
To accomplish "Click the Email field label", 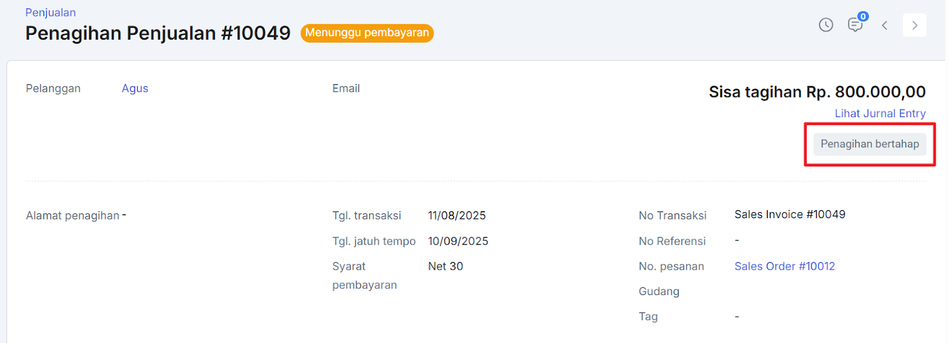I will click(346, 88).
